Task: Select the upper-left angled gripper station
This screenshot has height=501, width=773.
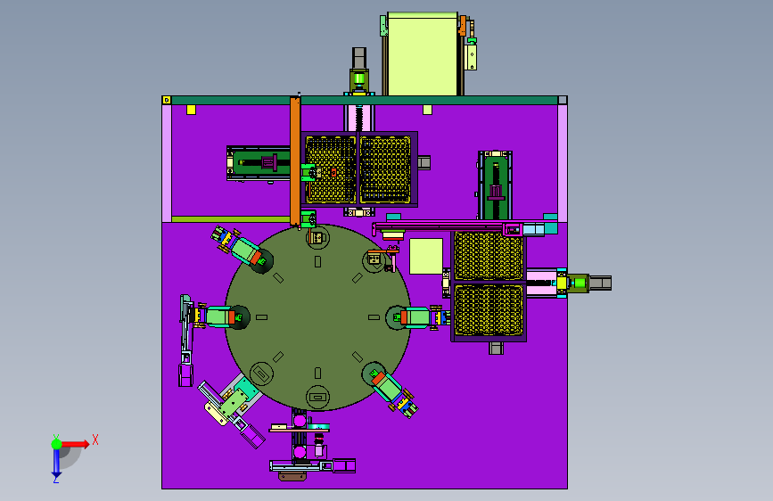Action: coord(242,249)
